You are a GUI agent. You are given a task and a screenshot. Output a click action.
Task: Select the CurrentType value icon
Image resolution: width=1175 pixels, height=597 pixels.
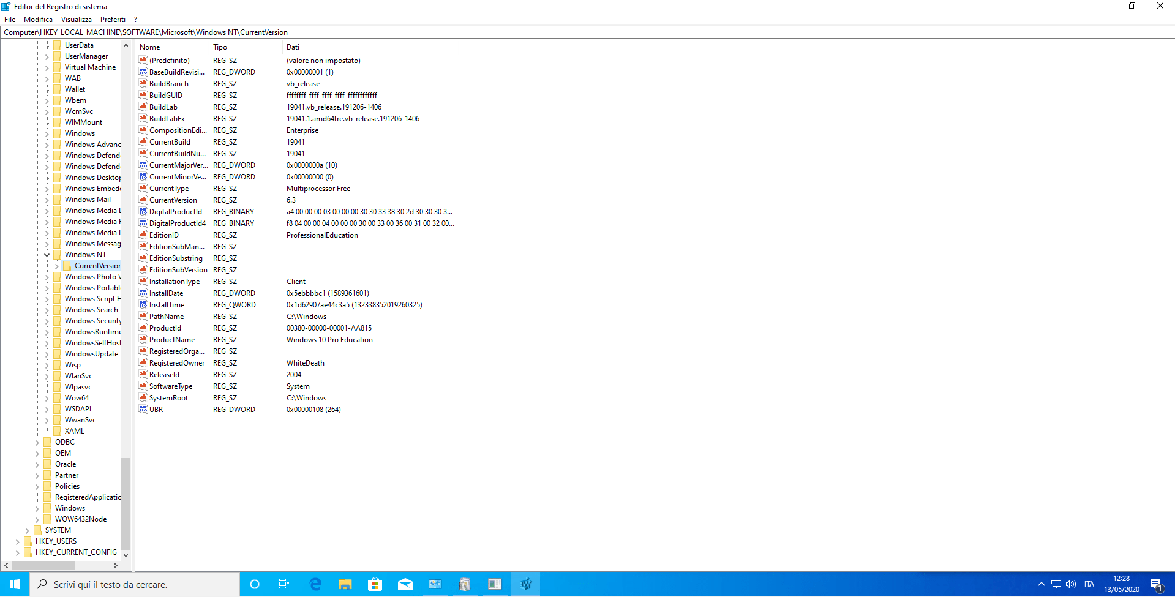(143, 189)
